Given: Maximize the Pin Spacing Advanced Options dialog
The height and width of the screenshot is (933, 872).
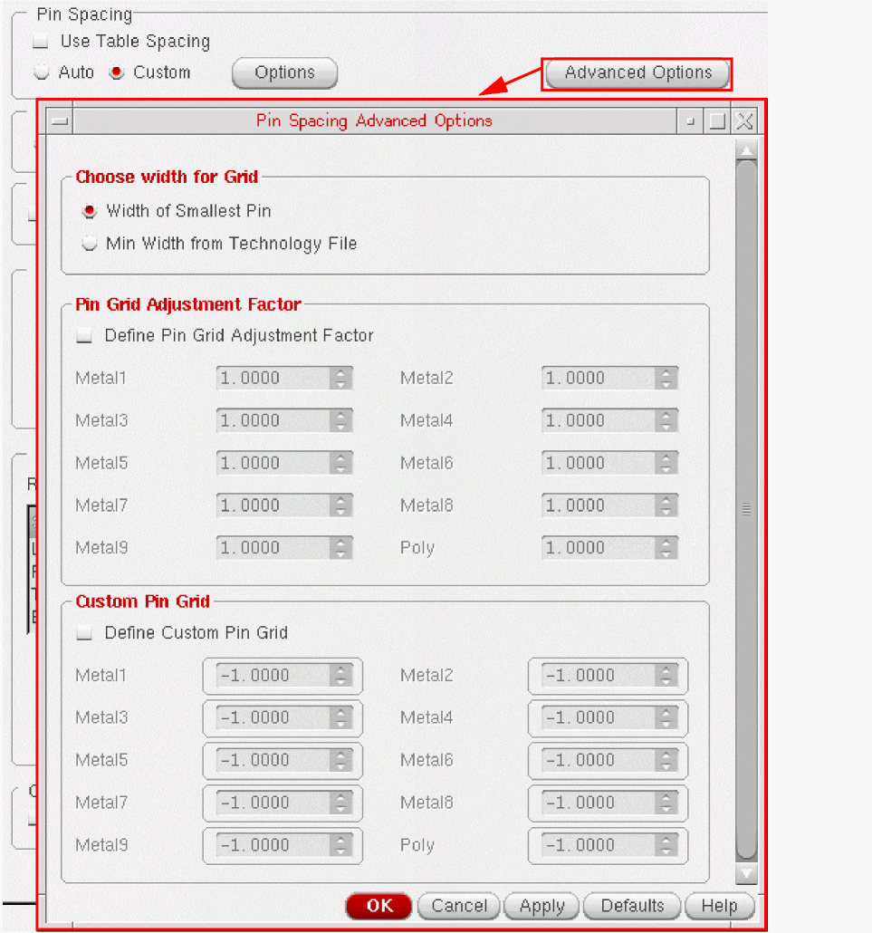Looking at the screenshot, I should [x=717, y=121].
